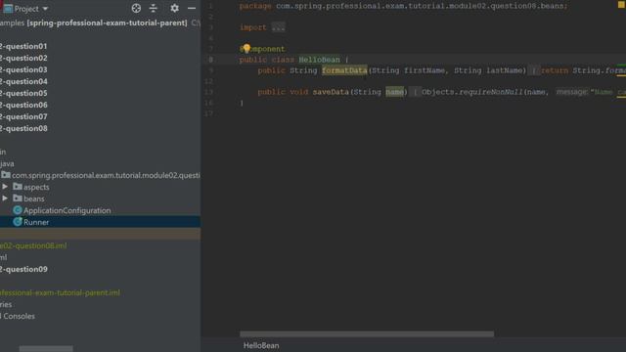Open the Project panel settings gear
626x352 pixels.
174,9
